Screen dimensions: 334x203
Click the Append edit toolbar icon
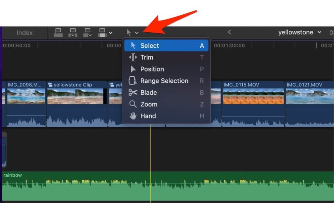[88, 32]
